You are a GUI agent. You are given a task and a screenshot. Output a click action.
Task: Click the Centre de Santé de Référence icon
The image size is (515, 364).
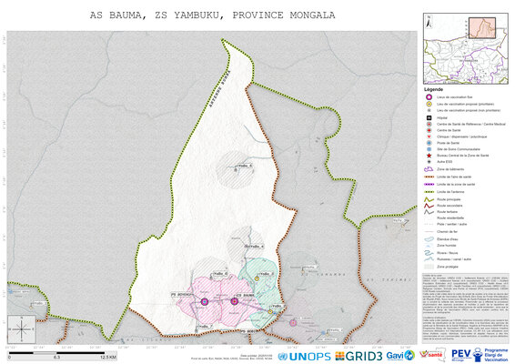429,124
